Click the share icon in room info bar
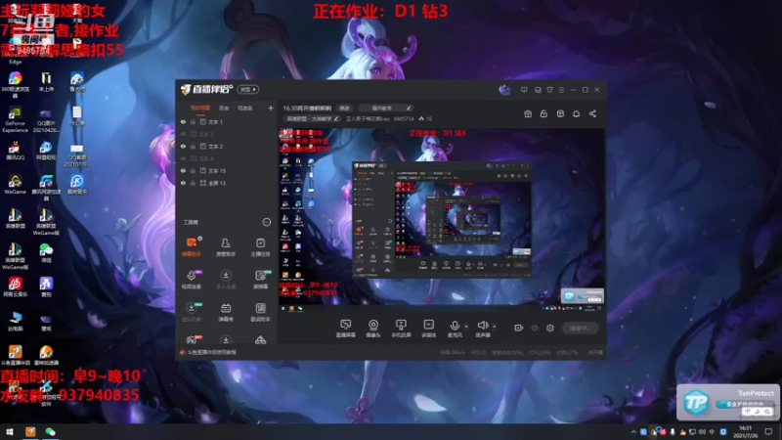782x440 pixels. (x=592, y=113)
